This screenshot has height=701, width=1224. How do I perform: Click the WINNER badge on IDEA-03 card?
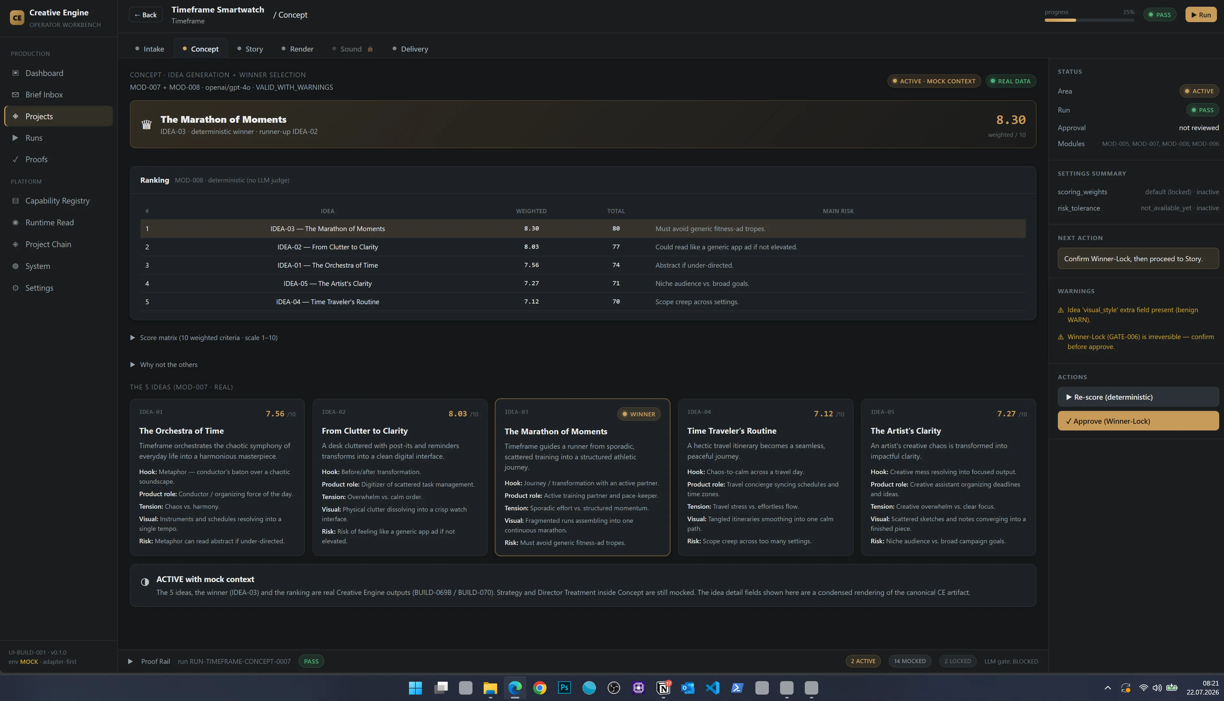639,414
